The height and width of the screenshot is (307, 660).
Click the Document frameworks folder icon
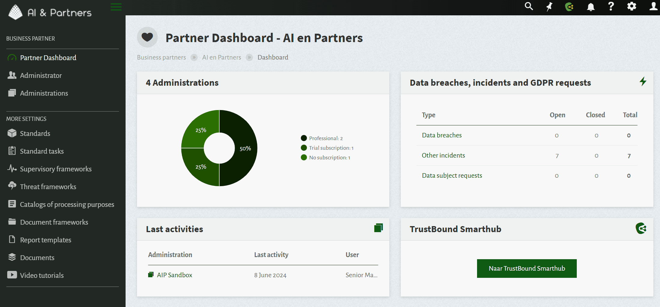pyautogui.click(x=12, y=222)
